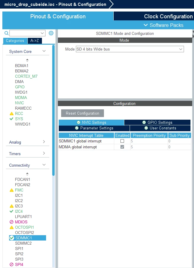Select RAMECC in System Core
Screen dimensions: 194x268
23,108
